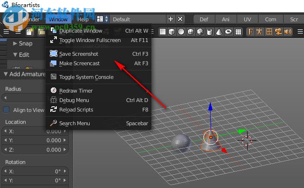Click the red X axis arrow handle
The image size is (304, 188).
pyautogui.click(x=224, y=151)
